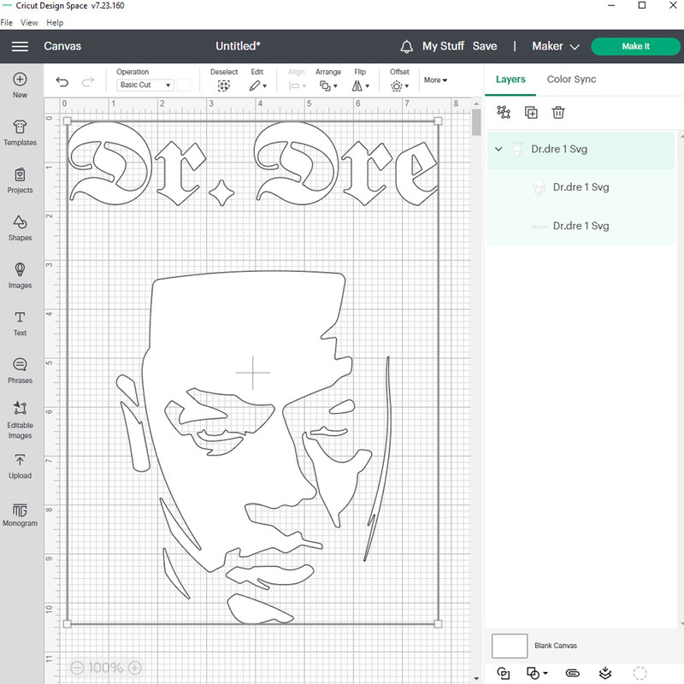
Task: Click the green Make It button
Action: click(635, 46)
